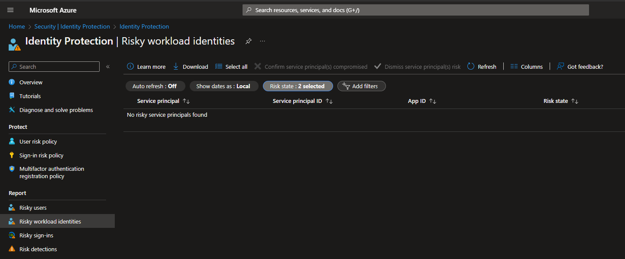Click Confirm service principal(s) compromised
Image resolution: width=625 pixels, height=259 pixels.
[311, 67]
